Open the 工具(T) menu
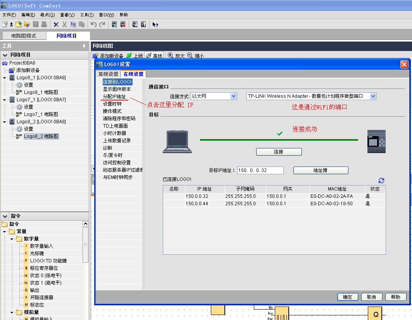 (87, 15)
